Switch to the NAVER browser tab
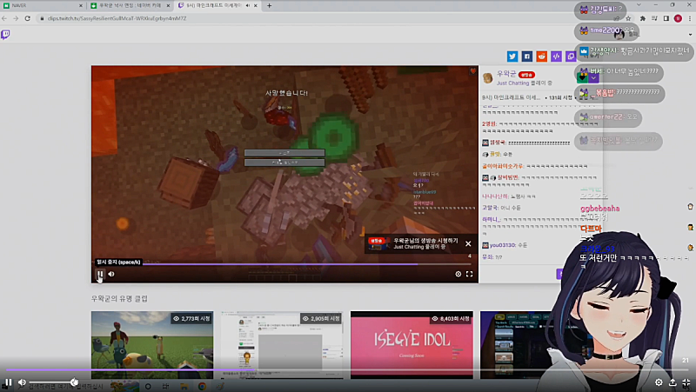This screenshot has width=696, height=392. (x=41, y=6)
